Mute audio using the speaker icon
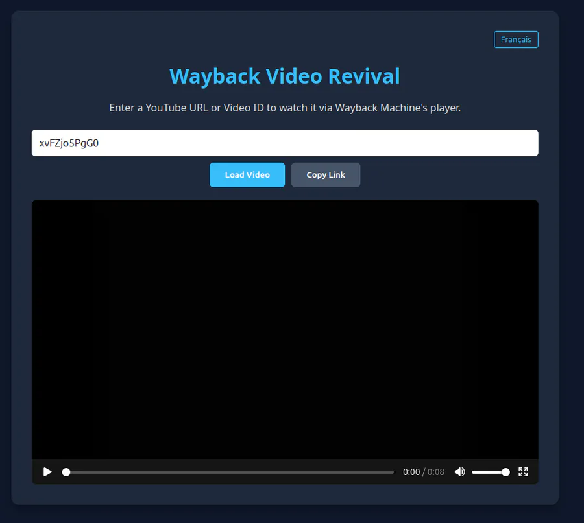The width and height of the screenshot is (584, 523). click(460, 472)
